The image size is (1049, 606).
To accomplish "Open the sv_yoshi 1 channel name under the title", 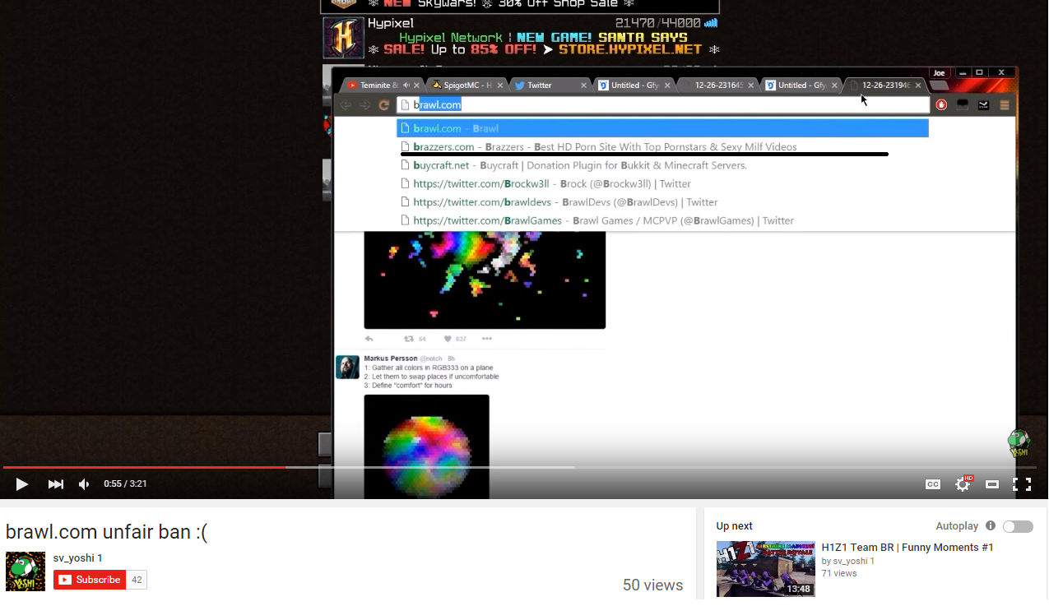I will coord(78,558).
